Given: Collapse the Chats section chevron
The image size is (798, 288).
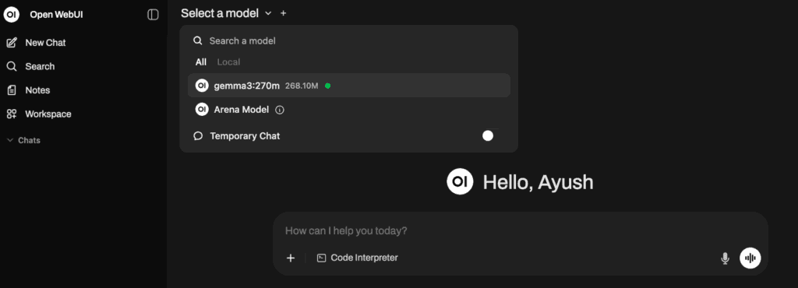Looking at the screenshot, I should (10, 140).
